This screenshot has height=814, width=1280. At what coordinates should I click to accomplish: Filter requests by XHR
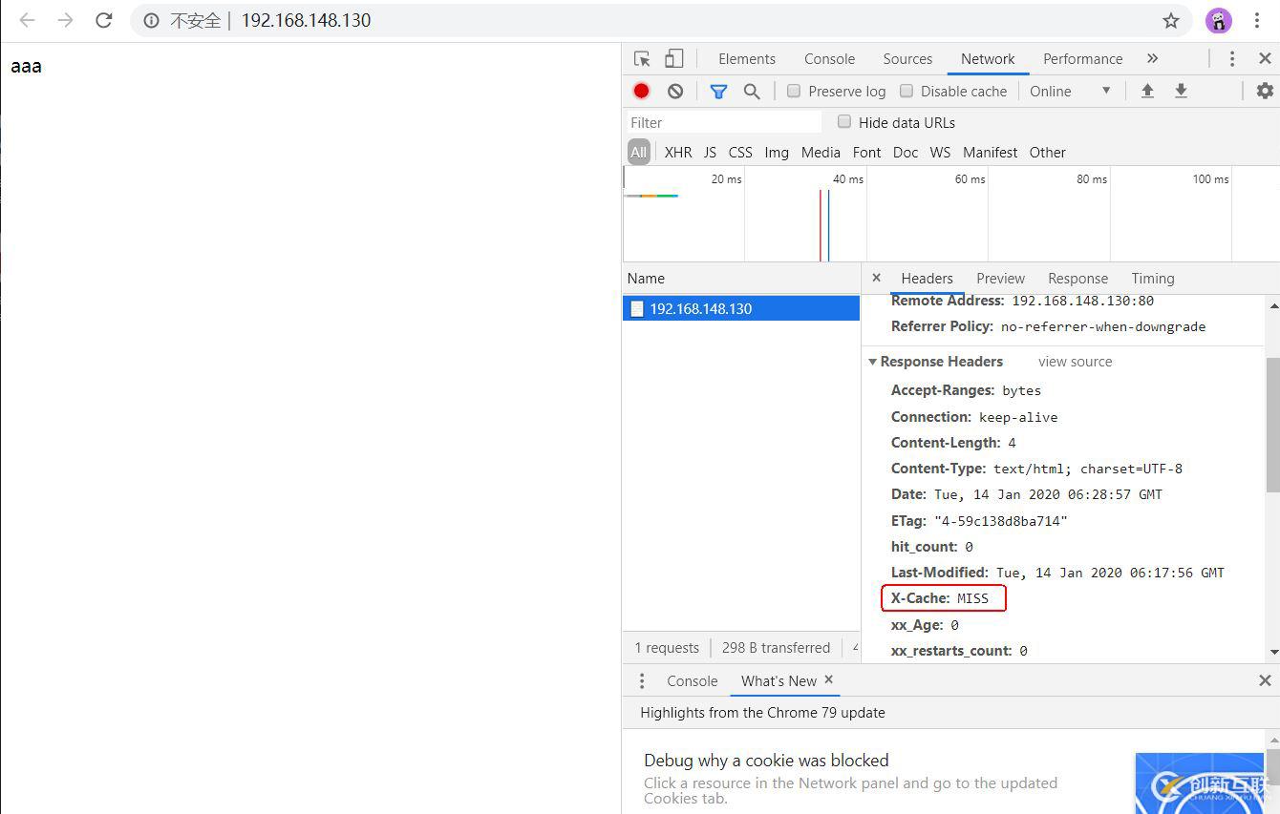coord(678,152)
